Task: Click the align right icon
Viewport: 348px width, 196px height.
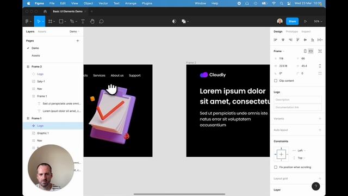Action: [x=290, y=40]
